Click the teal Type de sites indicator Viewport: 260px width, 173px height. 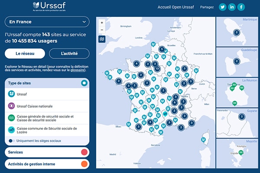pos(84,83)
